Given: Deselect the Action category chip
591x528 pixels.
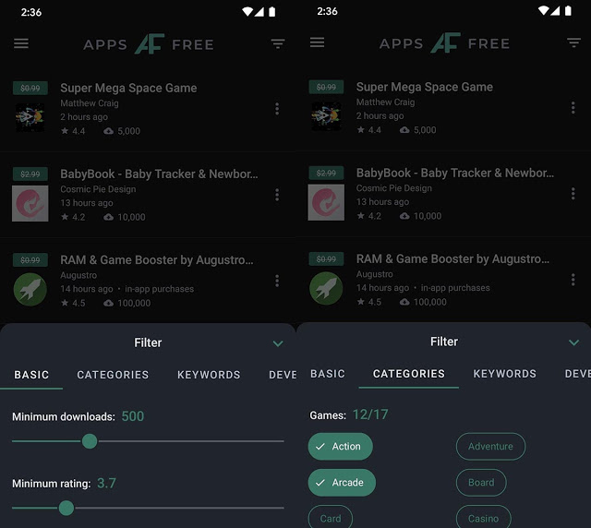Looking at the screenshot, I should pyautogui.click(x=341, y=446).
